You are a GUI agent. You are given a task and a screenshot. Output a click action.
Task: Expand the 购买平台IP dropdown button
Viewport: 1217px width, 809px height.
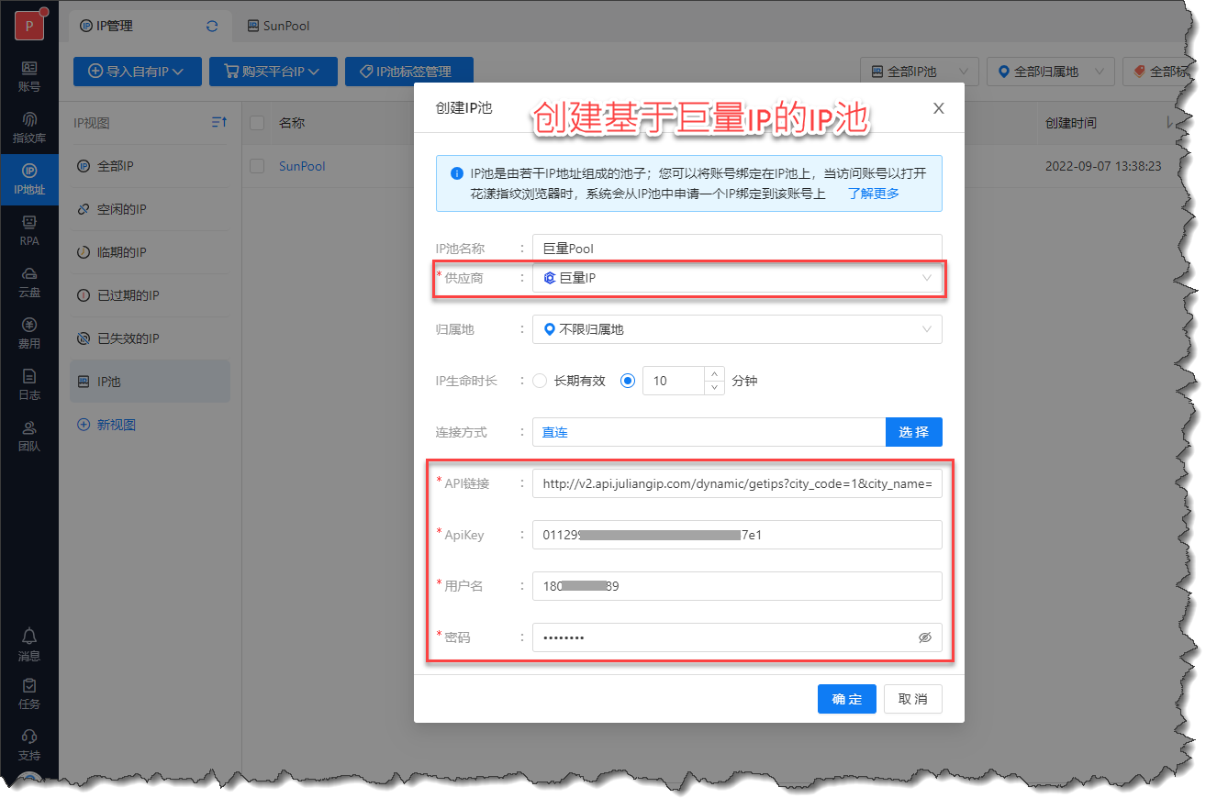pyautogui.click(x=274, y=72)
